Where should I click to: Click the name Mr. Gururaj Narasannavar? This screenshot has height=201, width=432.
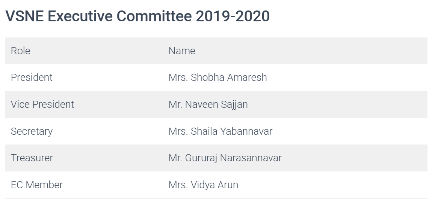point(225,158)
